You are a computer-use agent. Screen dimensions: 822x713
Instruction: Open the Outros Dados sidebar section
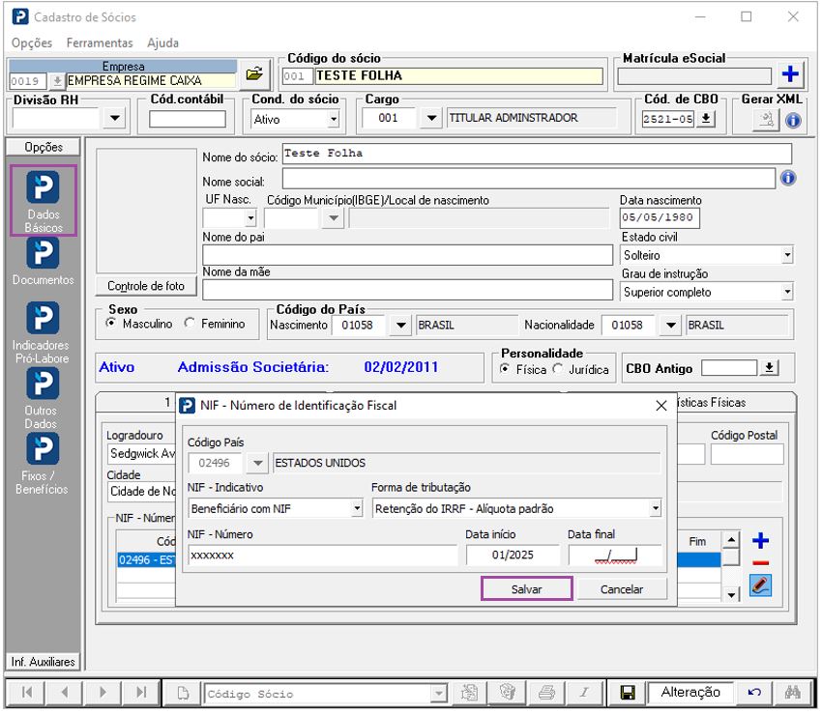pyautogui.click(x=42, y=398)
